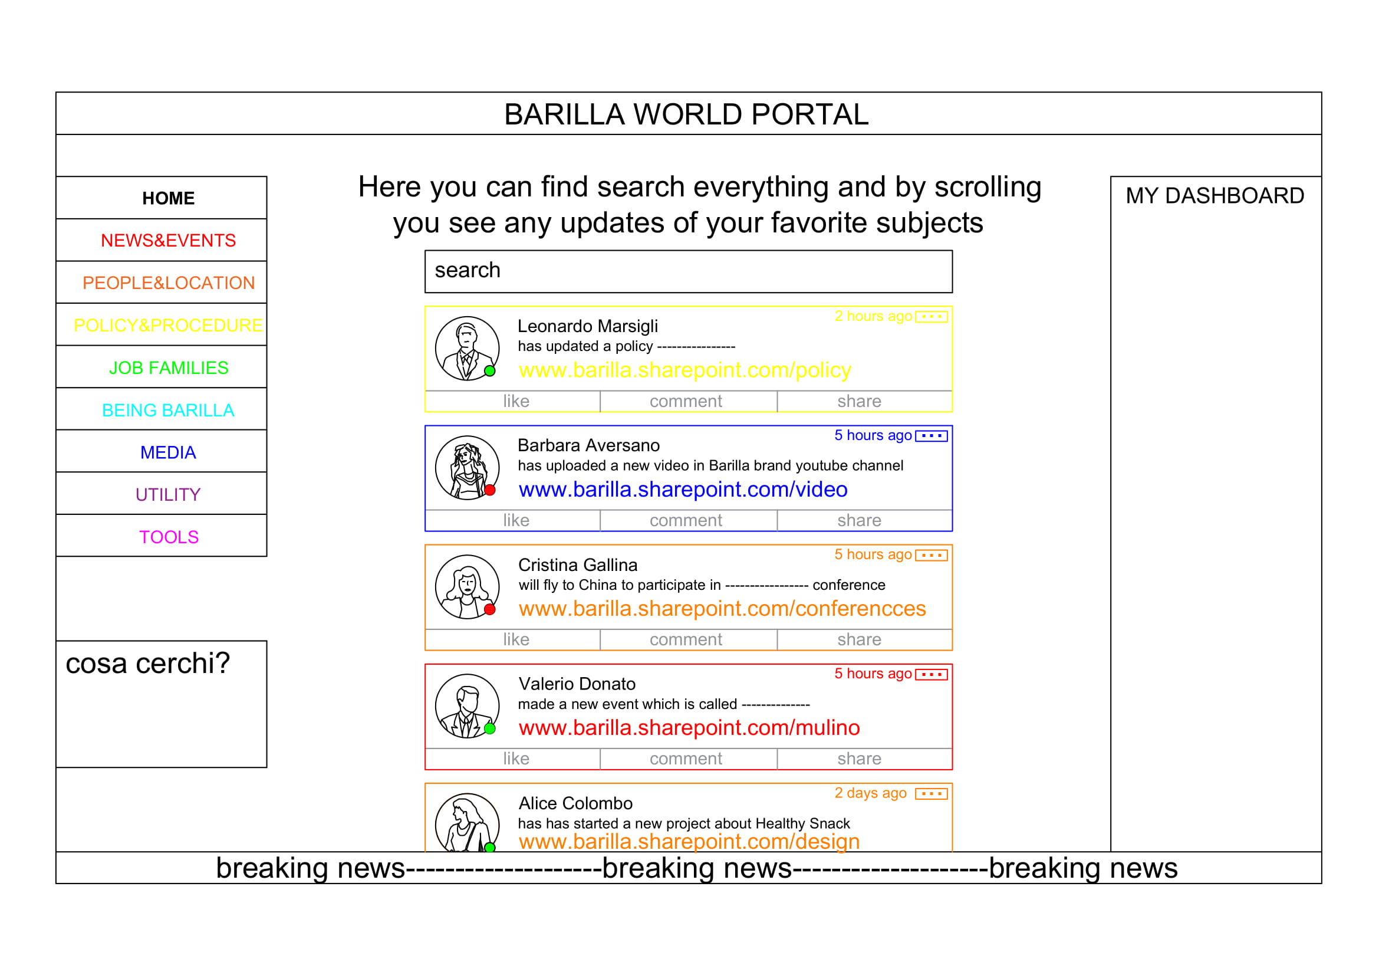Open three-dots menu on Cristina Gallina's post

coord(931,555)
